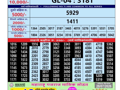Click sixth prize number 5362

tap(110, 44)
